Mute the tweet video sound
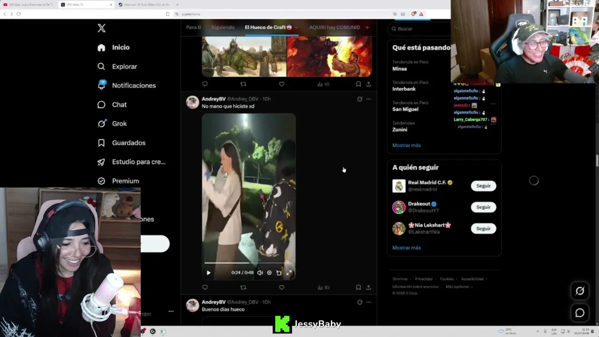Viewport: 599px width, 337px height. [260, 273]
